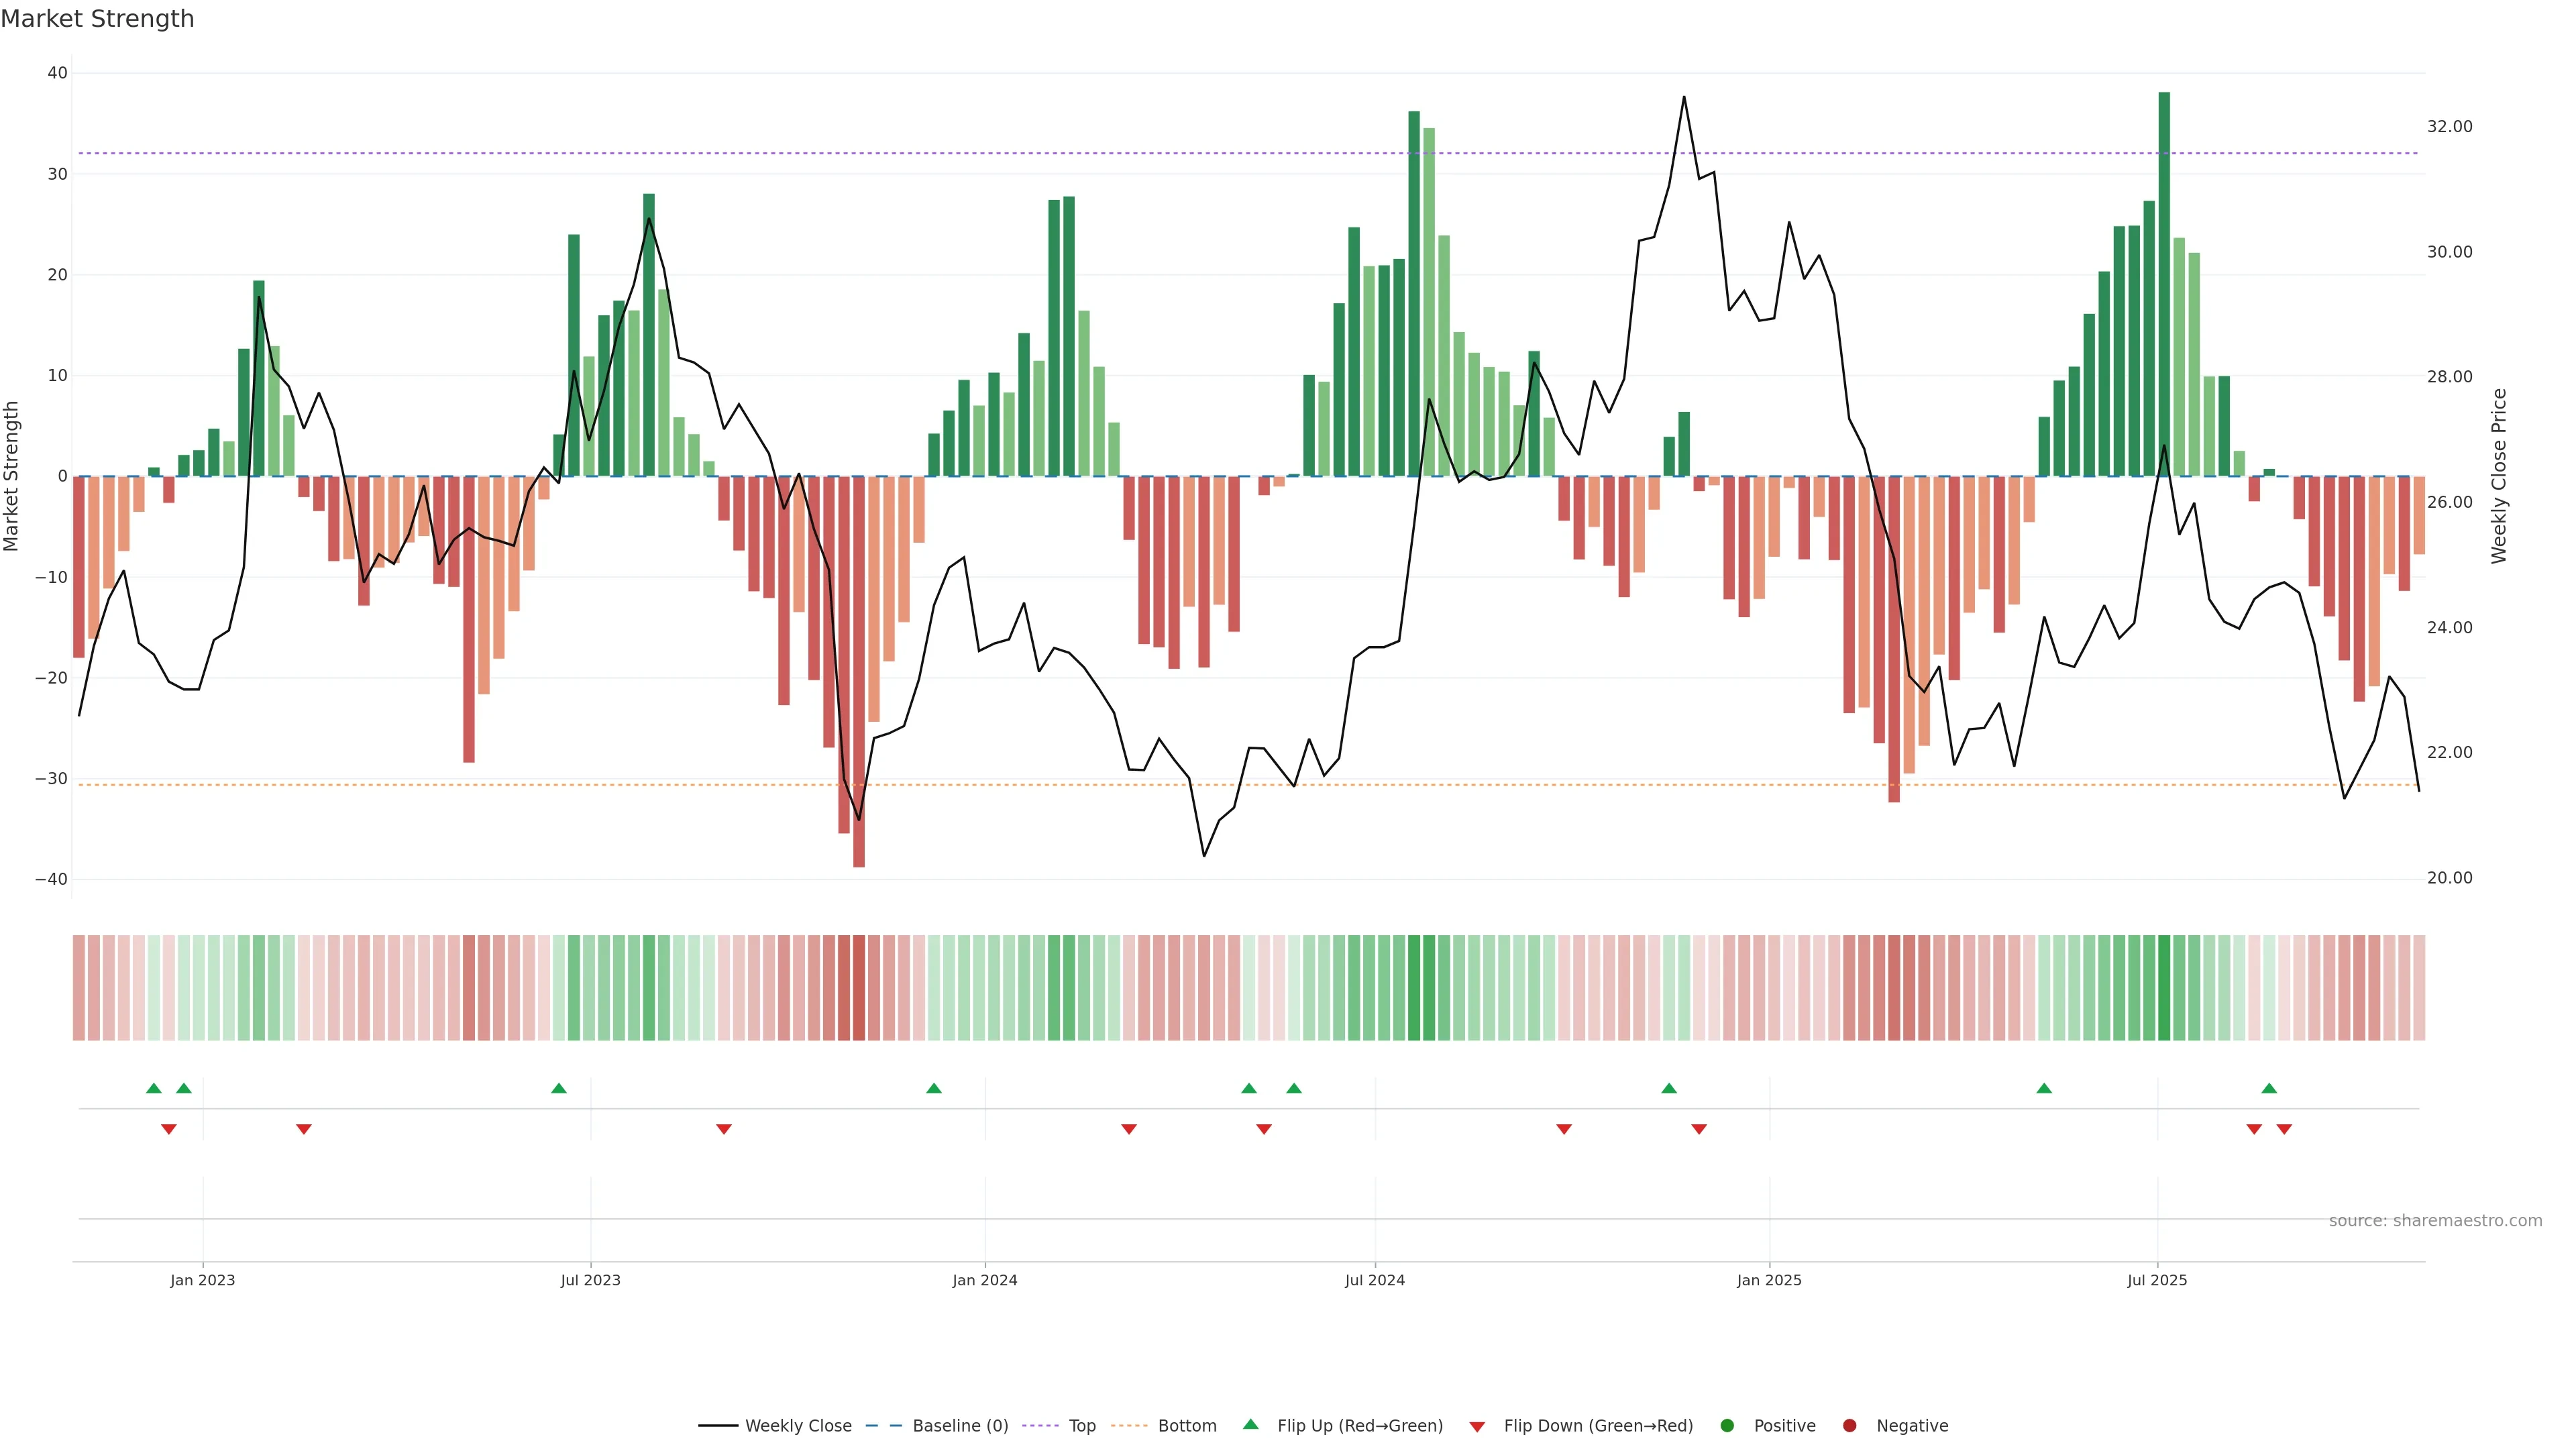Viewport: 2576px width, 1449px height.
Task: Click the Market Strength chart title
Action: point(97,19)
